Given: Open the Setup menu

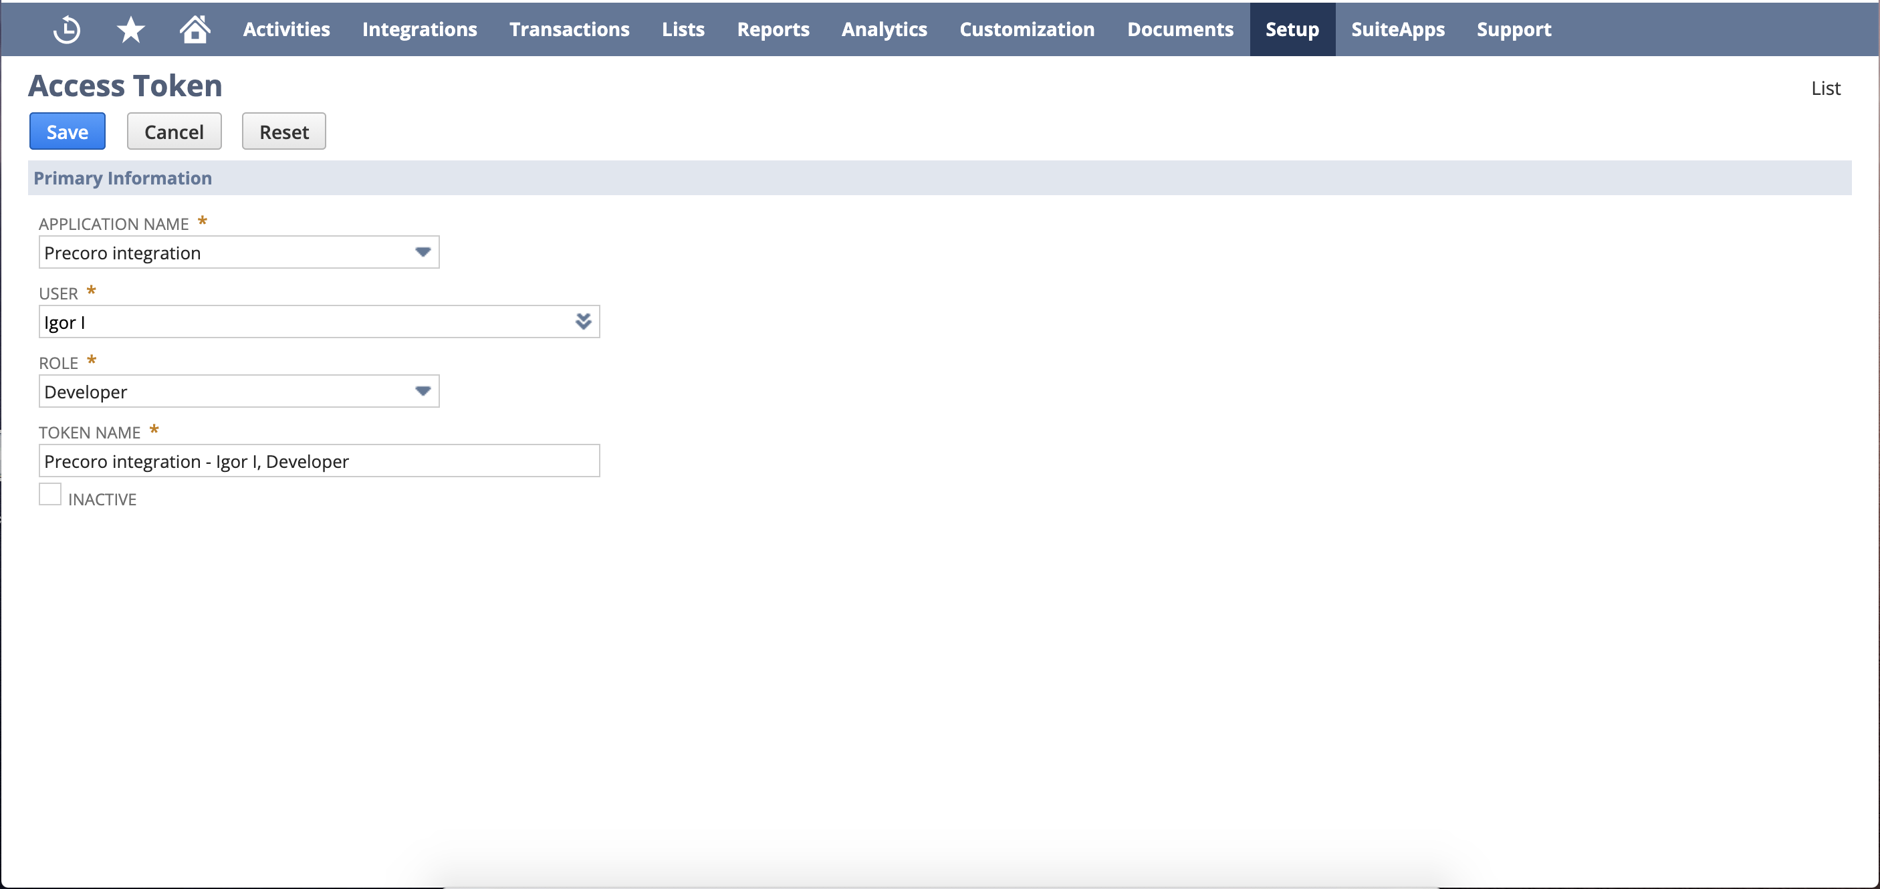Looking at the screenshot, I should [1292, 29].
